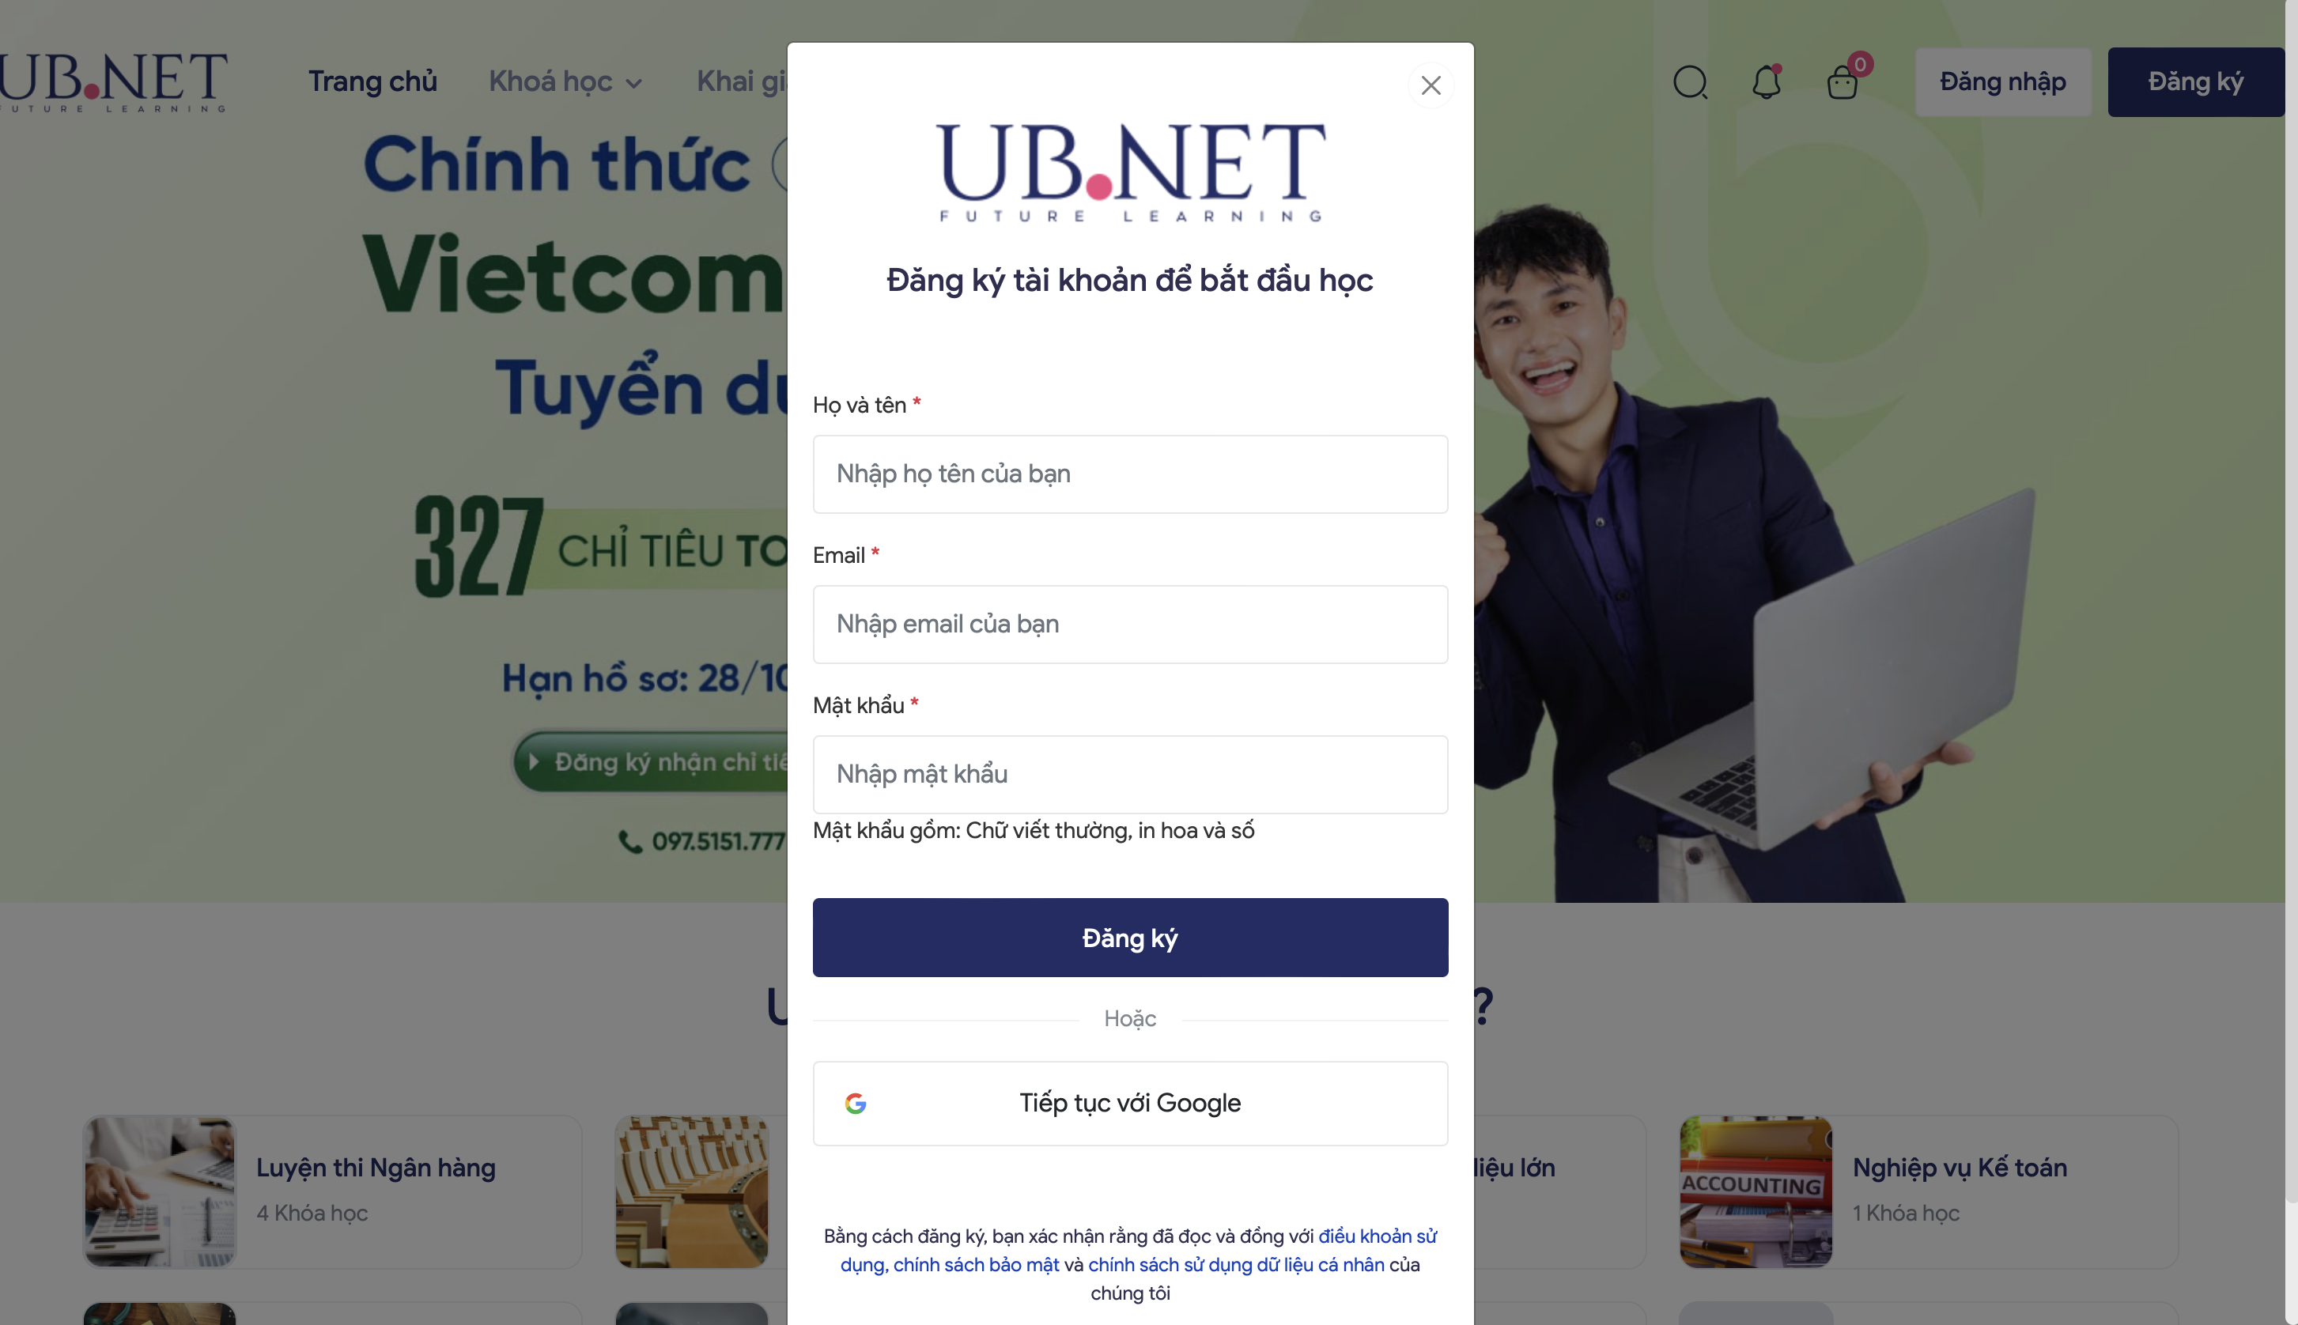
Task: Focus the Mật khẩu input field
Action: [1130, 775]
